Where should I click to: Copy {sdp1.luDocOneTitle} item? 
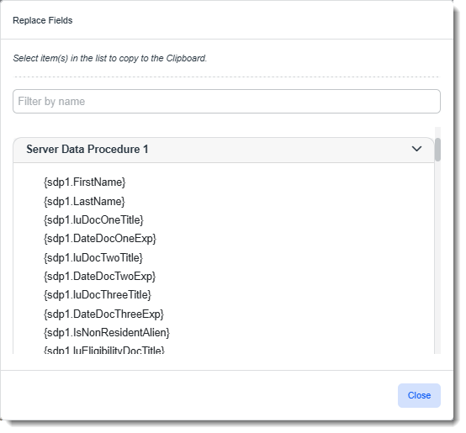tap(93, 220)
